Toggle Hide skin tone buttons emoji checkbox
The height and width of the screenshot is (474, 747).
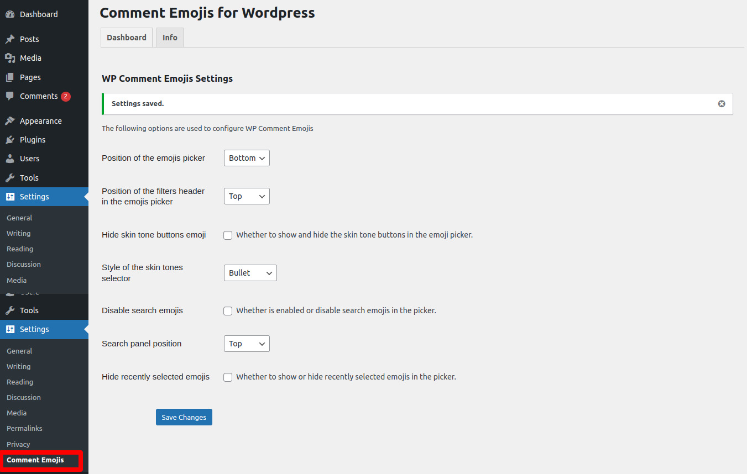click(228, 235)
